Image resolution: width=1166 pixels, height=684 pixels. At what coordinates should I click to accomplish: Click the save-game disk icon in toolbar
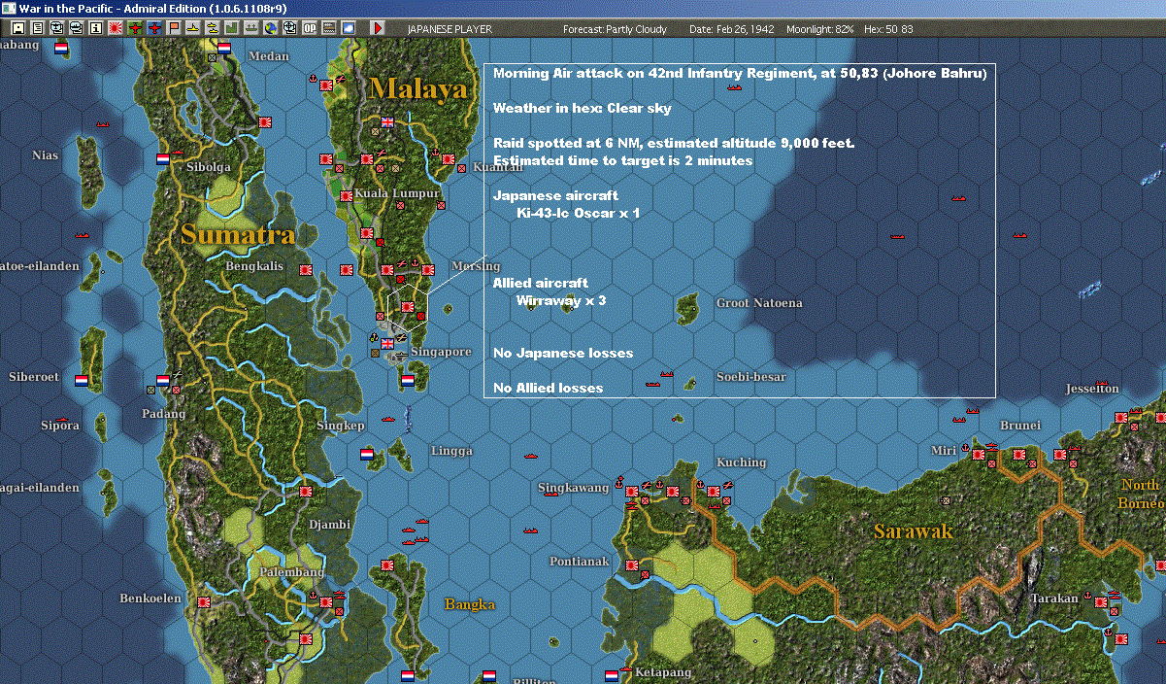(x=17, y=29)
